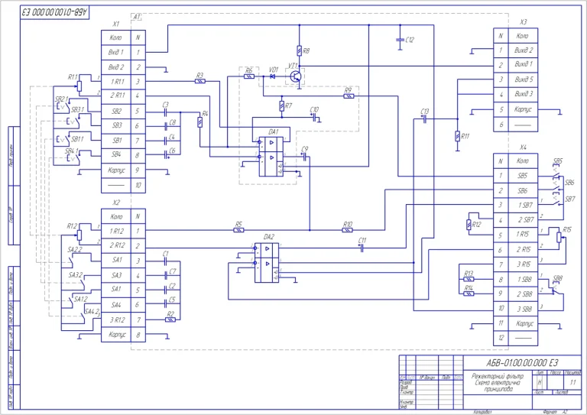Select the A1 board label

137,17
